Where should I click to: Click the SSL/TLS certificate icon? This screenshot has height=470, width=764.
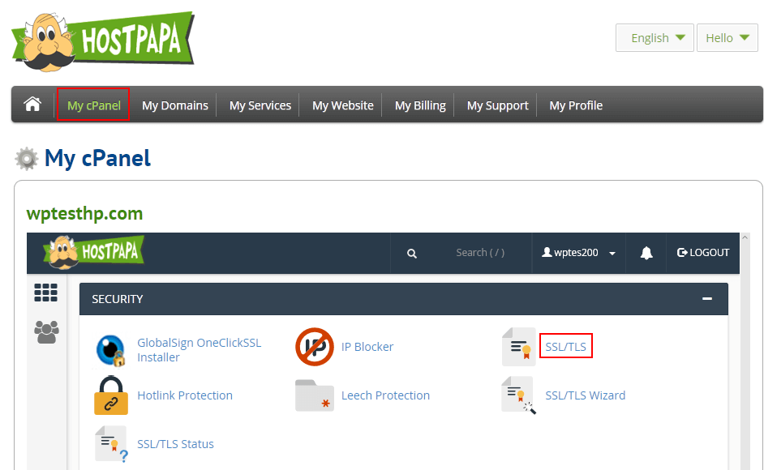coord(519,347)
